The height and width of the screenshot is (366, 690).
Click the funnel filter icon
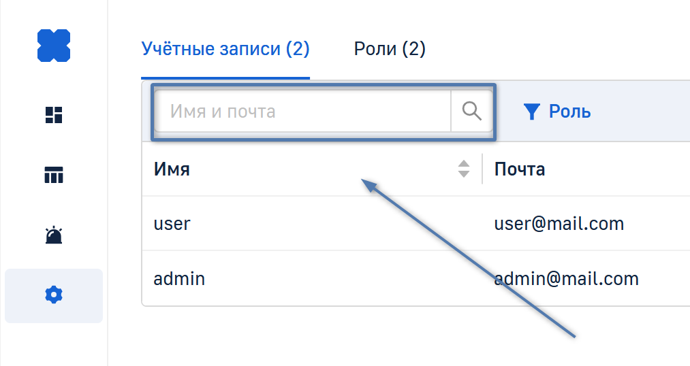(x=532, y=112)
